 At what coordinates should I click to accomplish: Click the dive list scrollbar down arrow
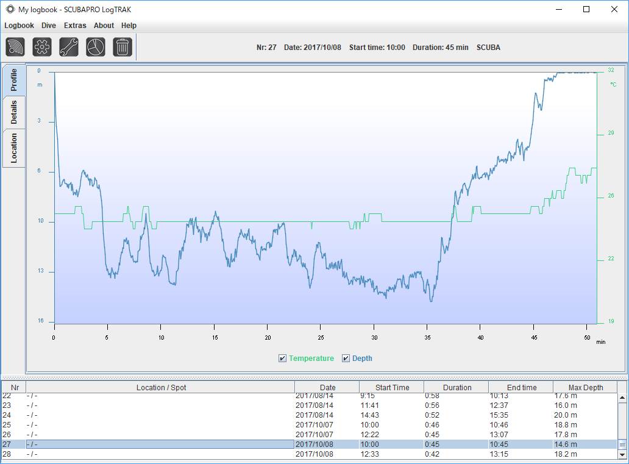point(622,455)
